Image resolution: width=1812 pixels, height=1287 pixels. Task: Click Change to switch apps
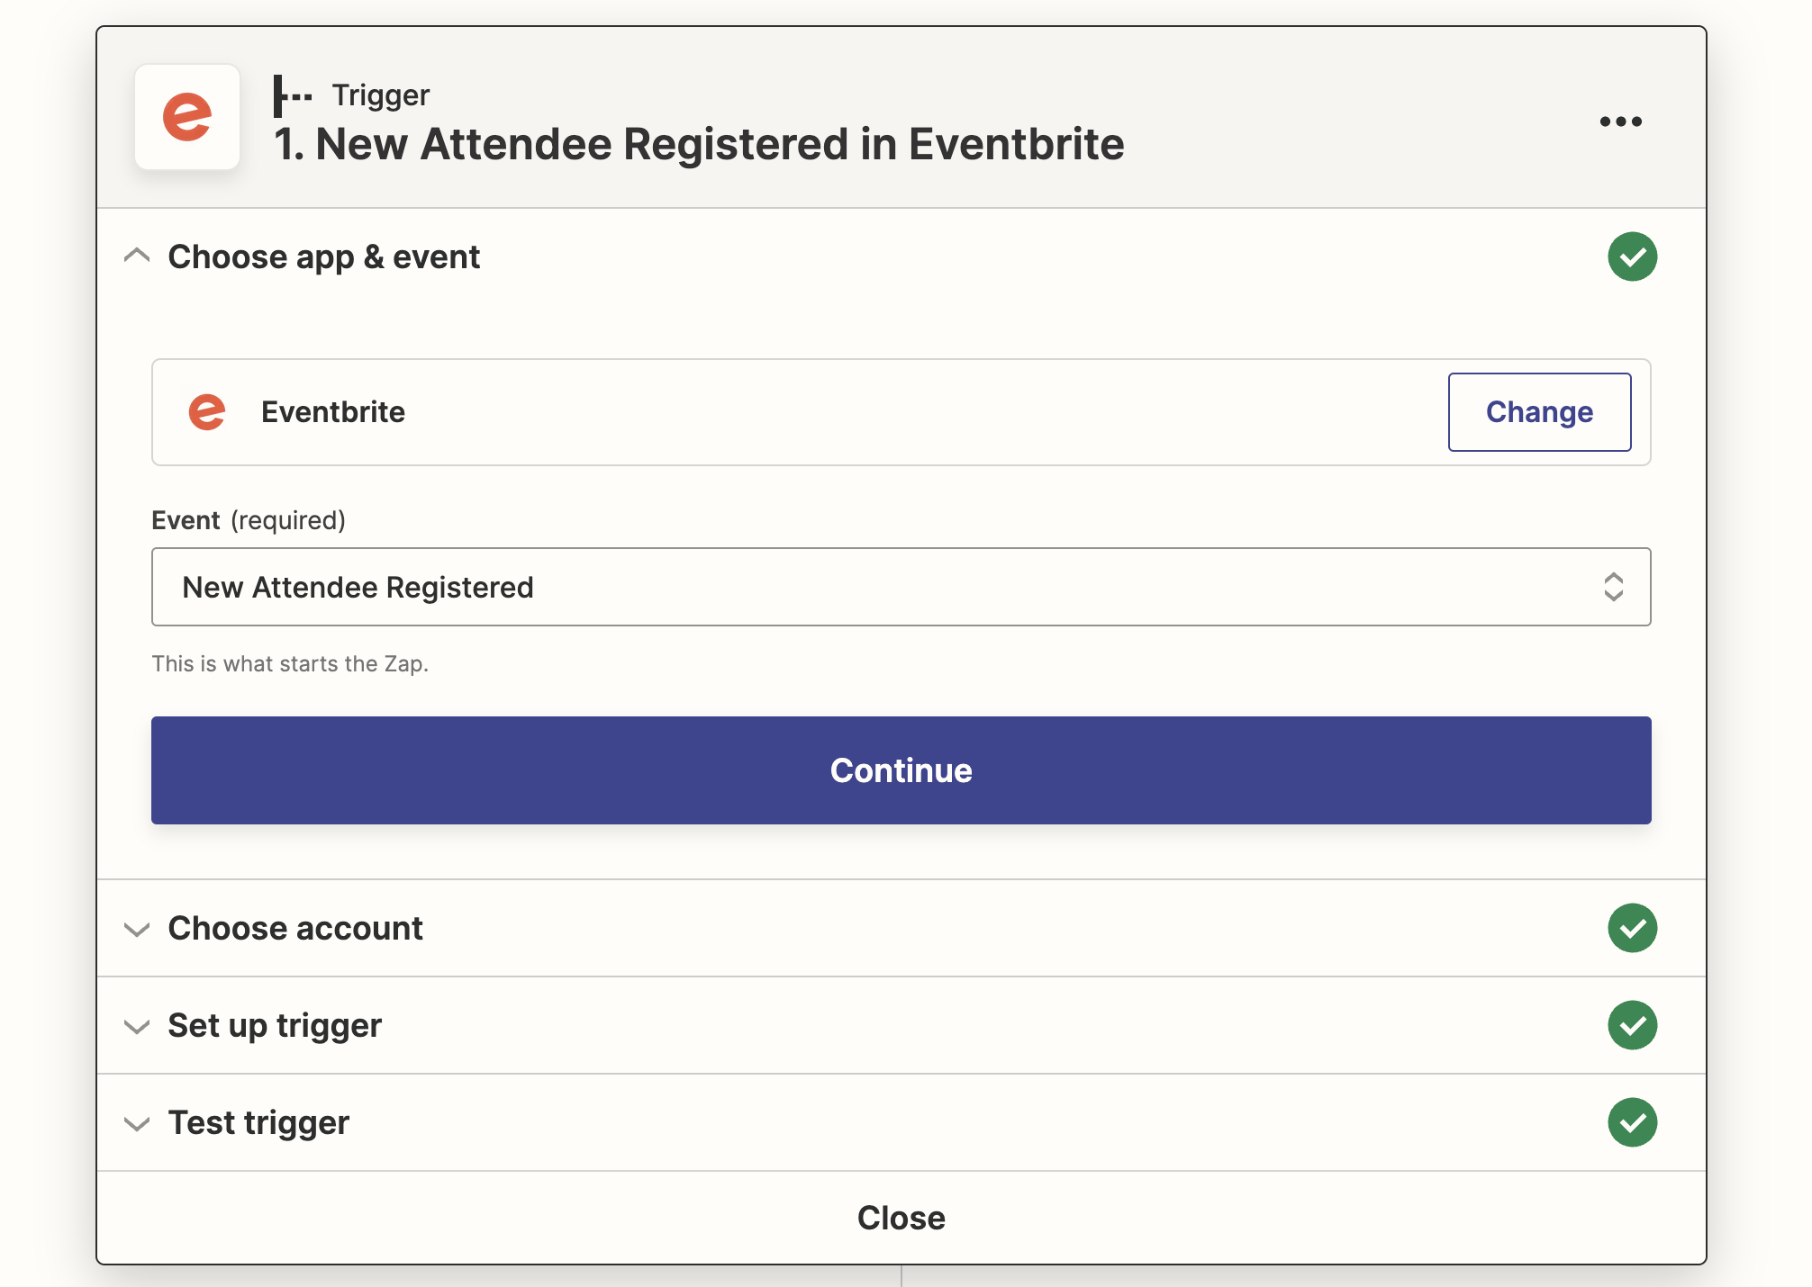tap(1539, 411)
